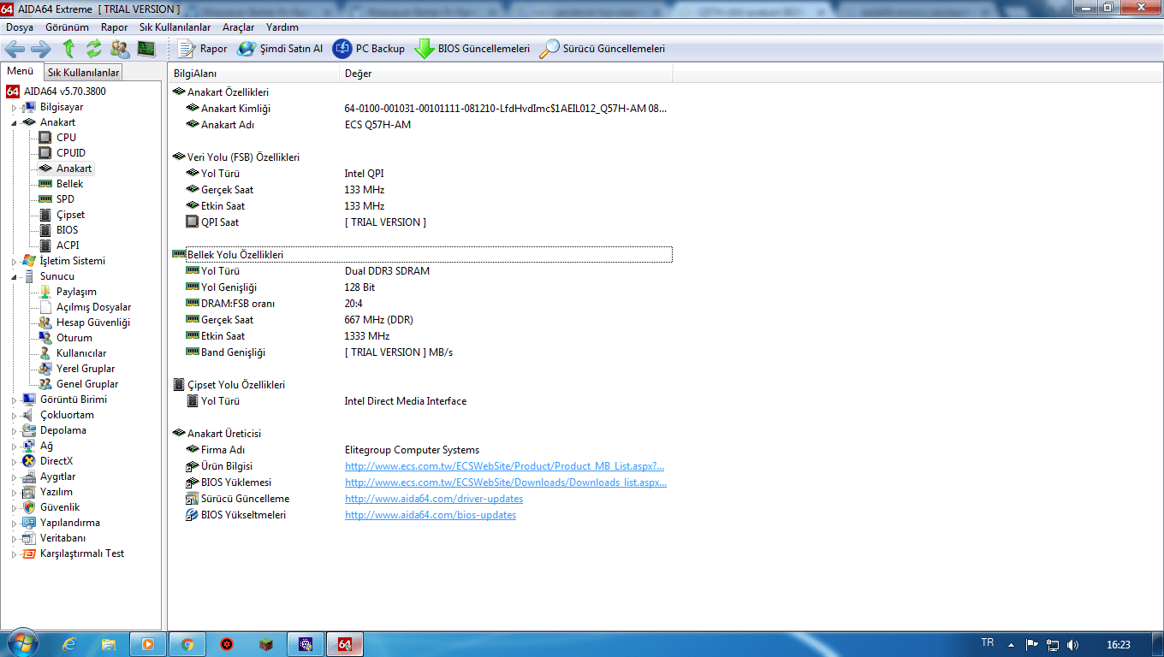Image resolution: width=1164 pixels, height=657 pixels.
Task: Open the Çipset page in the tree
Action: (71, 215)
